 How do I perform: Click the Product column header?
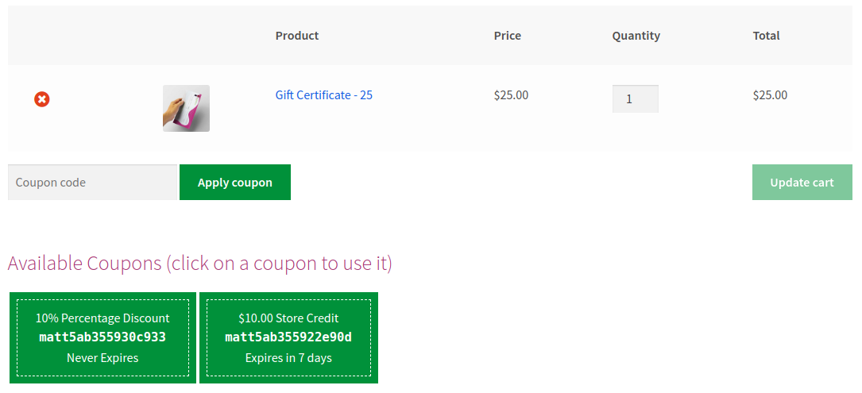click(297, 36)
